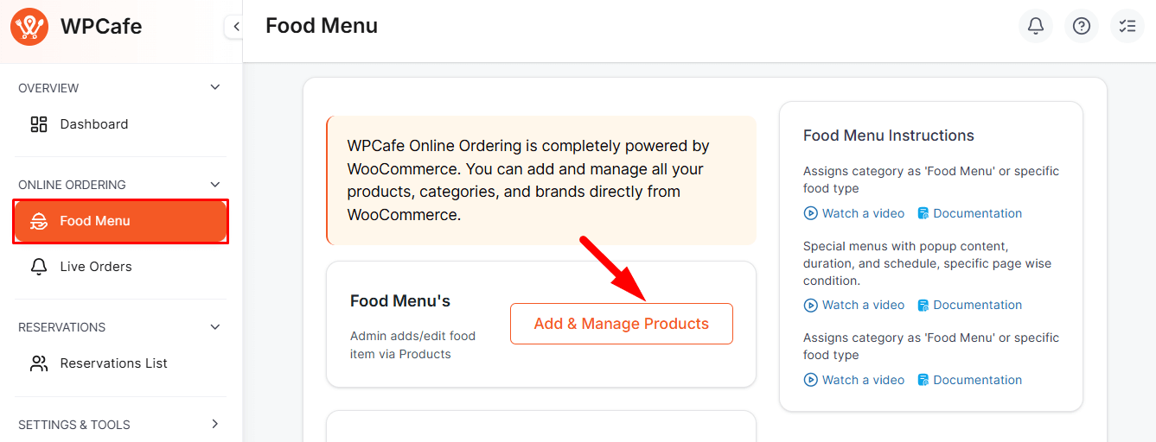Open the checklist icon in header
Screen dimensions: 1156x442
point(1127,26)
